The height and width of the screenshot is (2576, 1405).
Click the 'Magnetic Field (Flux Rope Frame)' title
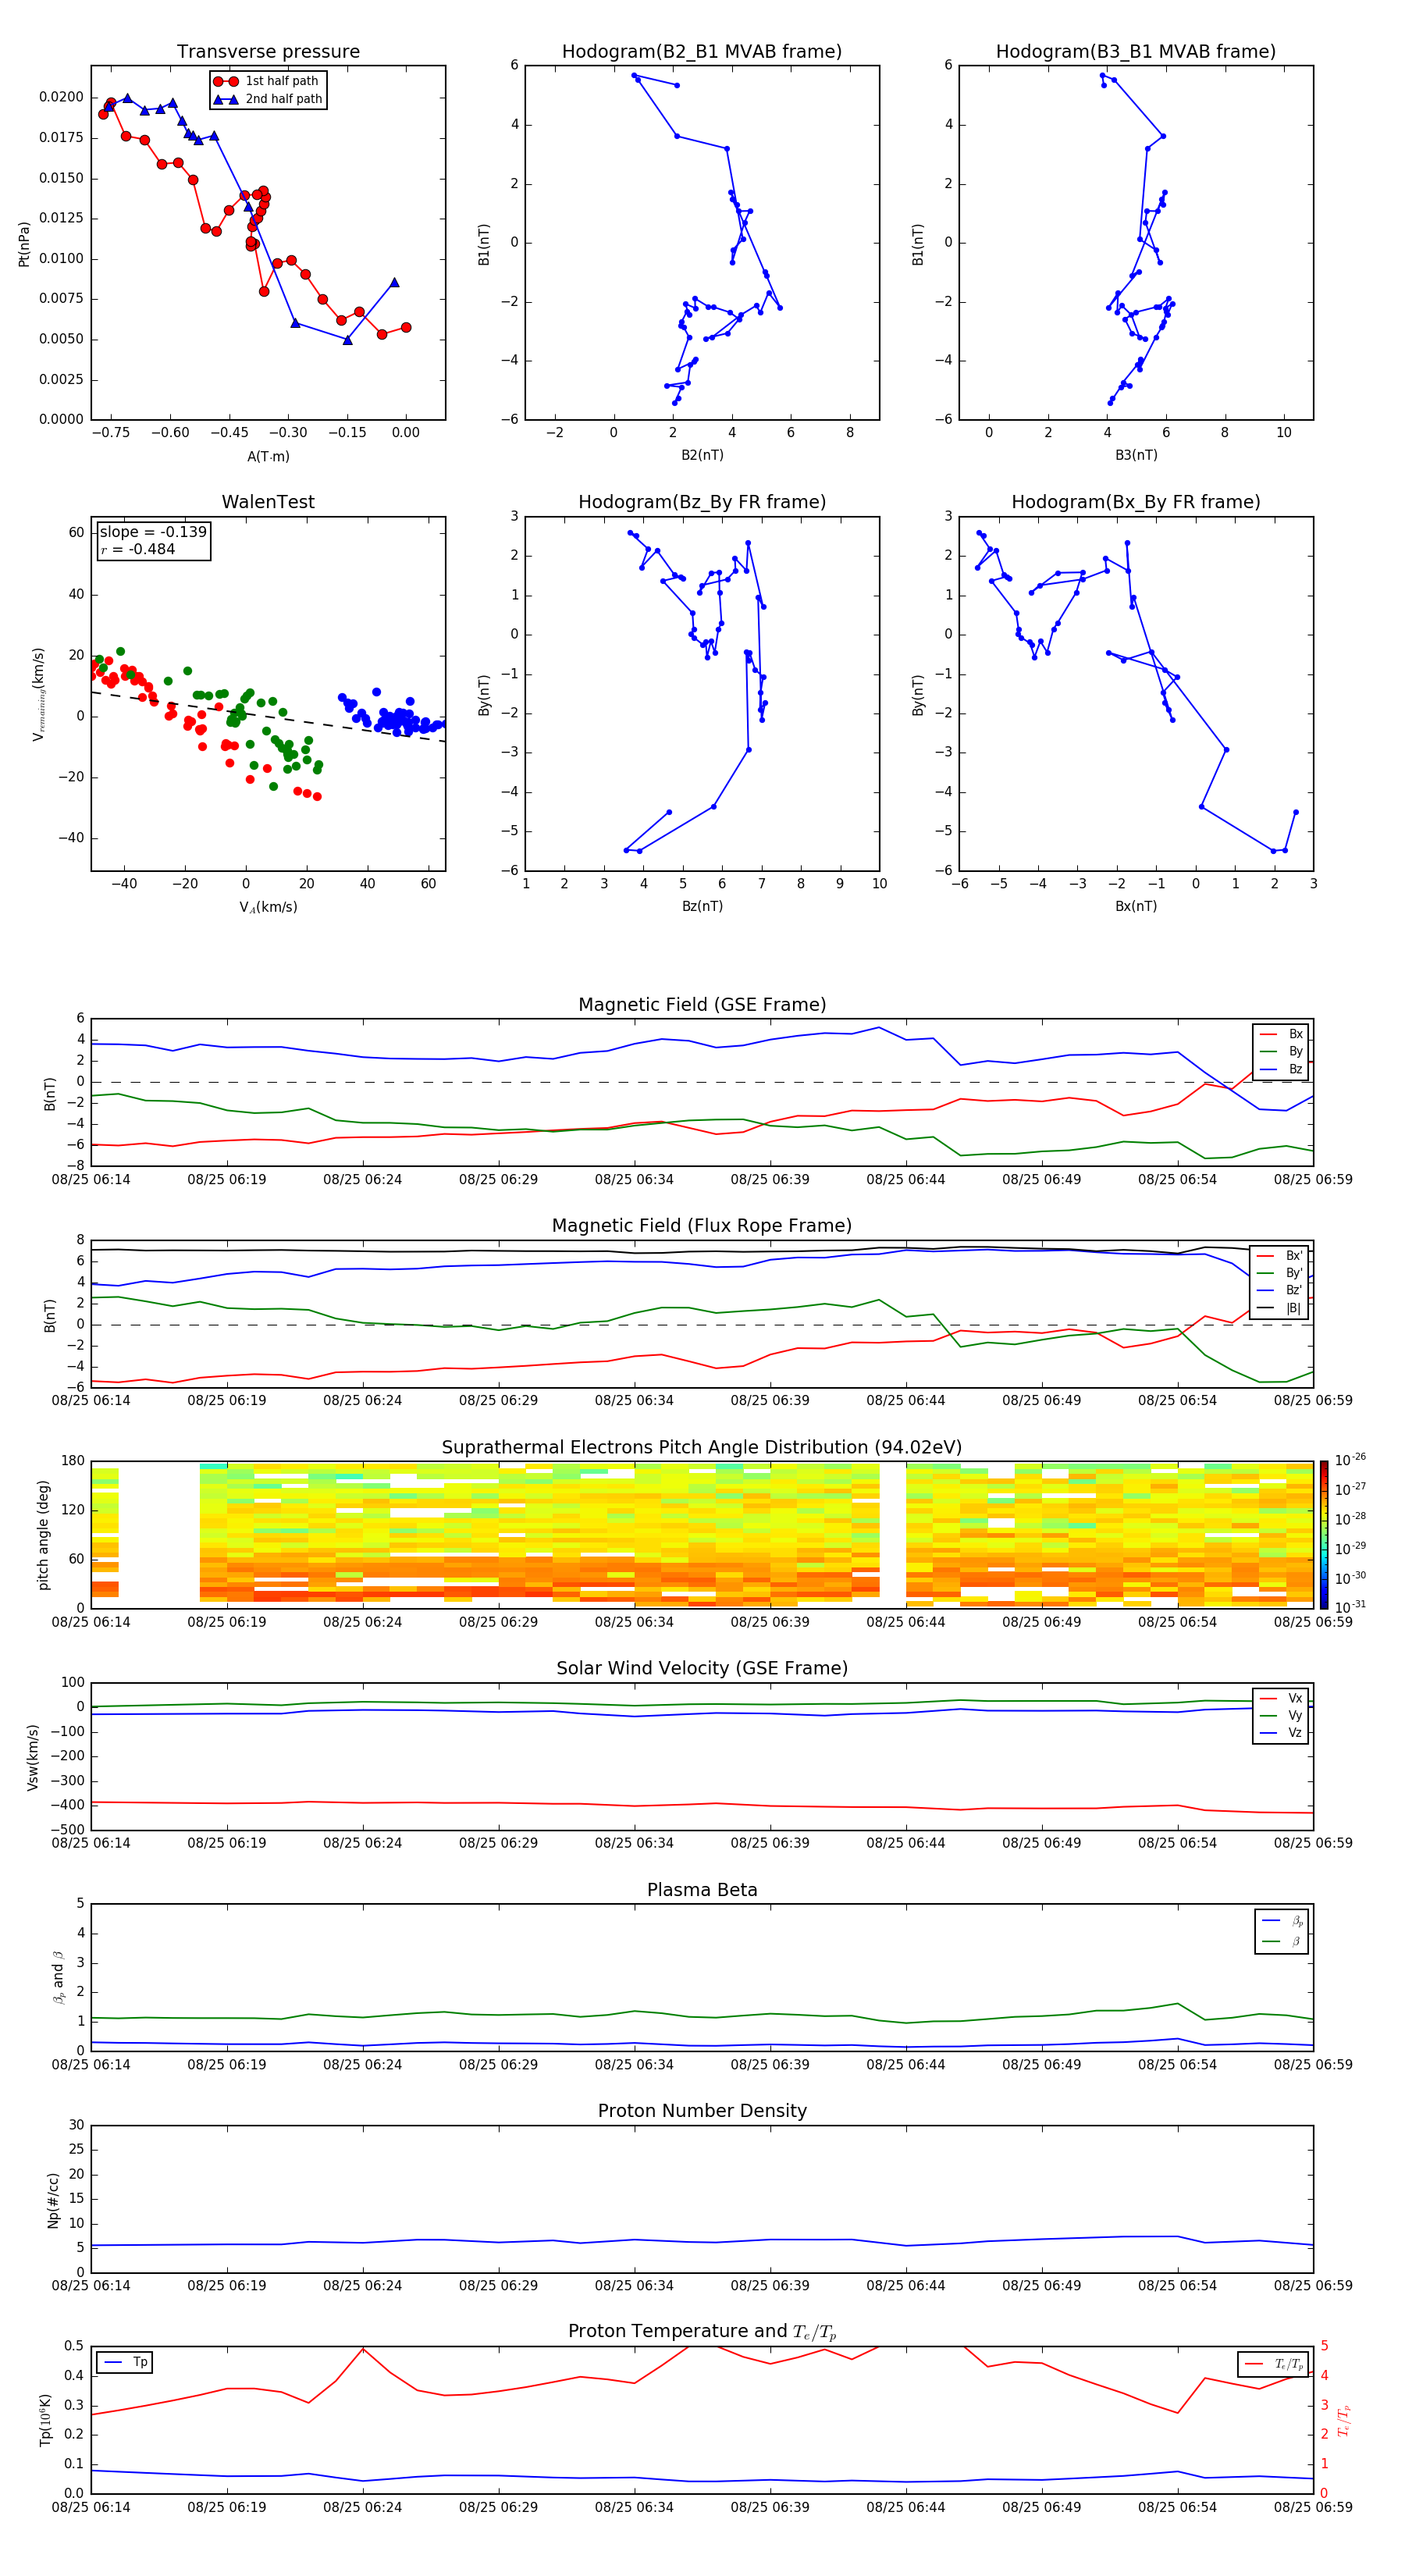tap(702, 1226)
